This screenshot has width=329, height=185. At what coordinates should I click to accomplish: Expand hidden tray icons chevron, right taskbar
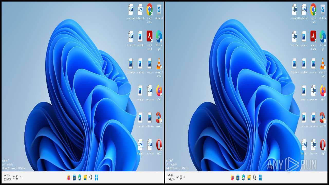[184, 177]
